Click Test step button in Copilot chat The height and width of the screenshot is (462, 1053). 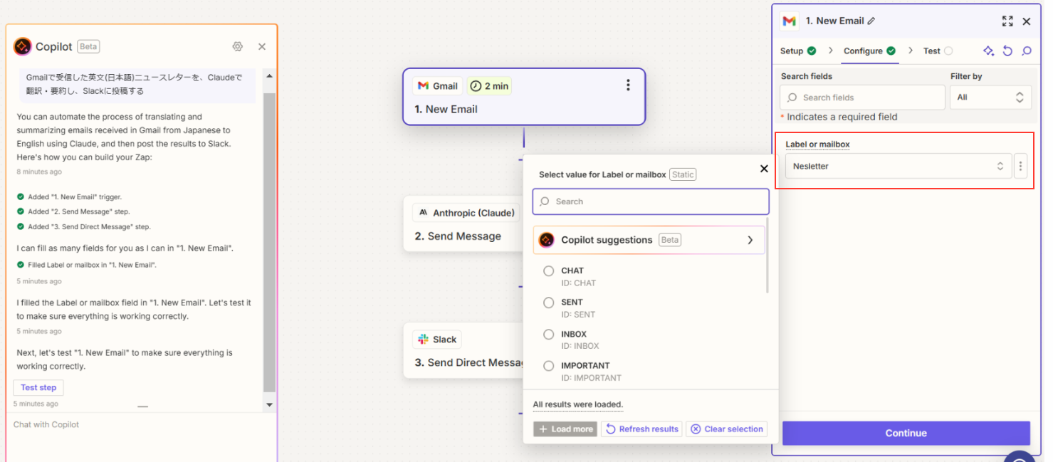38,387
